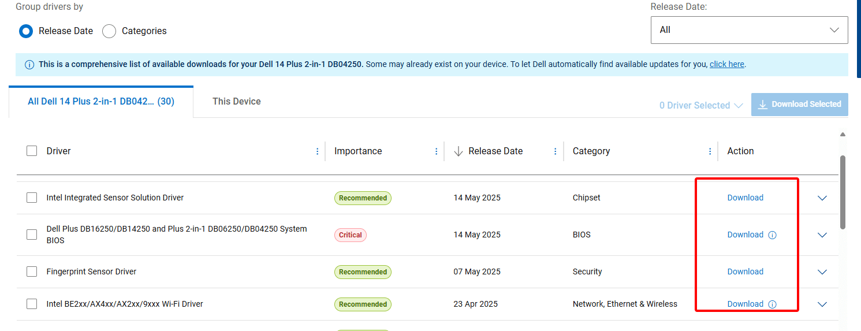Check the Fingerprint Sensor Driver checkbox

point(32,272)
